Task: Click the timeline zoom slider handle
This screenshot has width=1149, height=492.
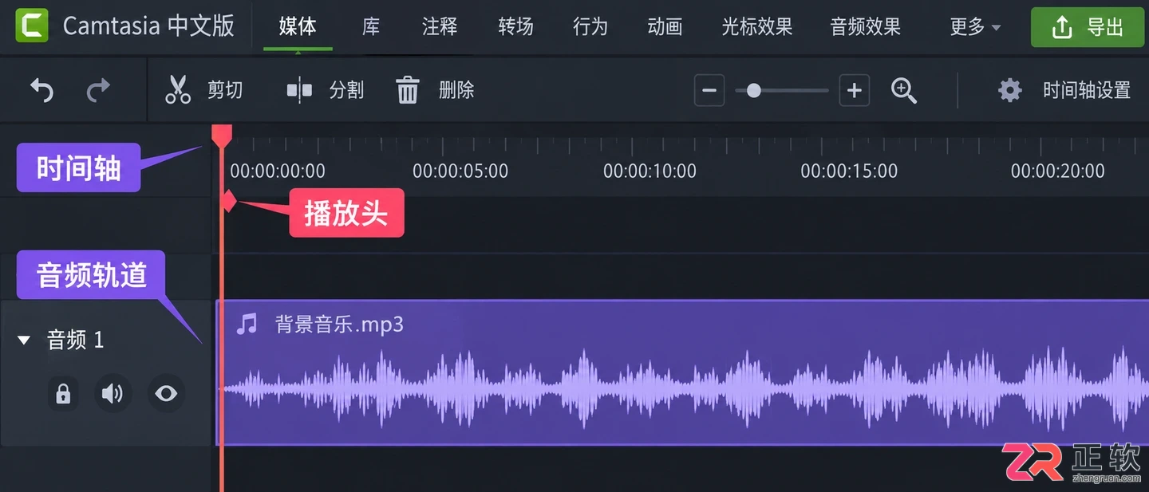Action: point(753,90)
